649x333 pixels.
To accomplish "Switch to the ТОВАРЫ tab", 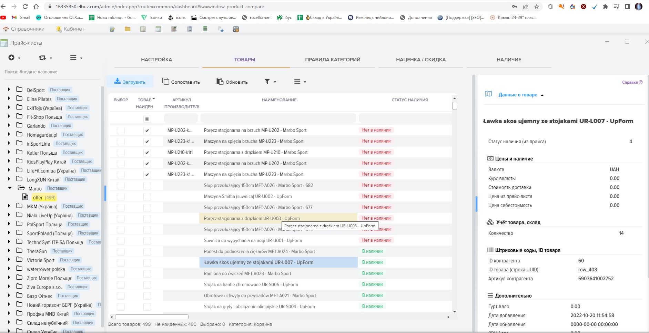I will 245,60.
